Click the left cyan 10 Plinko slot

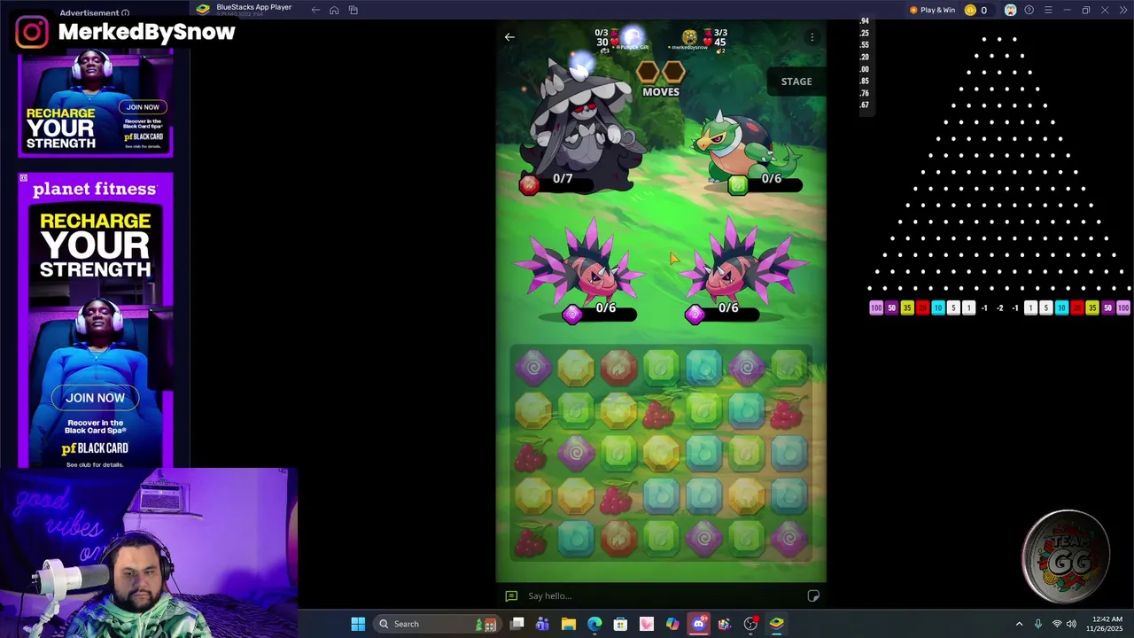click(937, 307)
